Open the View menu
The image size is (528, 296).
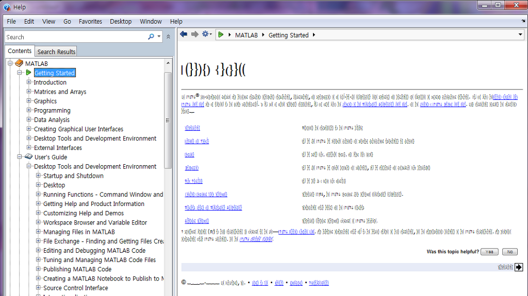48,21
